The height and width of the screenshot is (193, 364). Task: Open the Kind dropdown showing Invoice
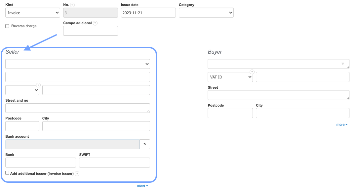33,13
